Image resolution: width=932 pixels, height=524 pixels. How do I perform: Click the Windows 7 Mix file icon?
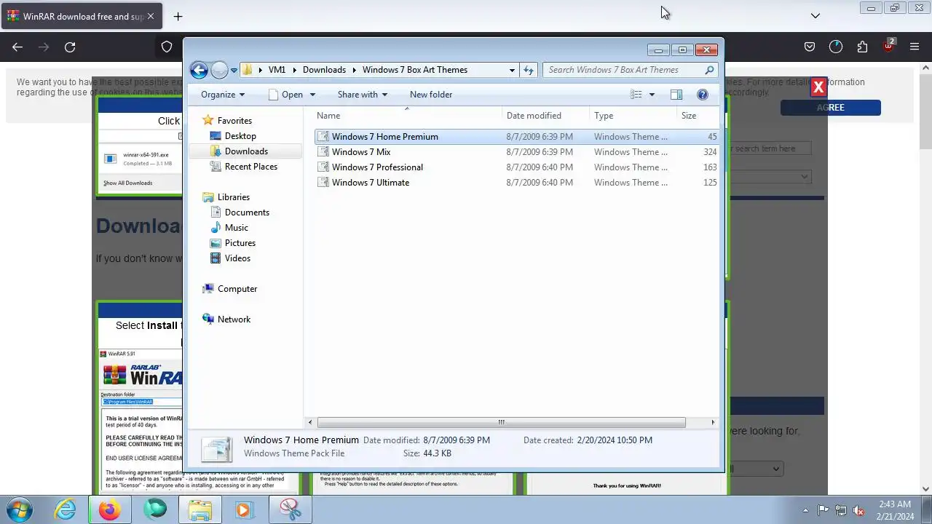tap(323, 152)
